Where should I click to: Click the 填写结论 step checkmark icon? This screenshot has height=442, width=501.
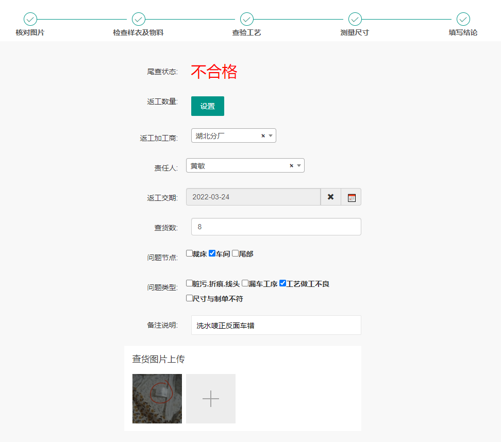[463, 19]
